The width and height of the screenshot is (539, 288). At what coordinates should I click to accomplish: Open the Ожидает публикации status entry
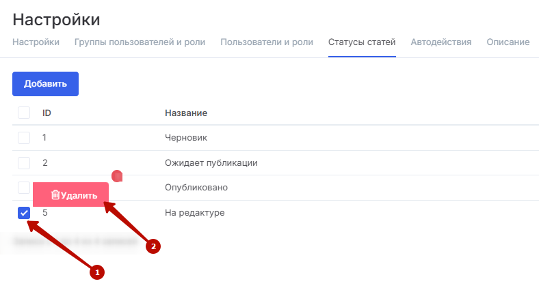[x=211, y=163]
